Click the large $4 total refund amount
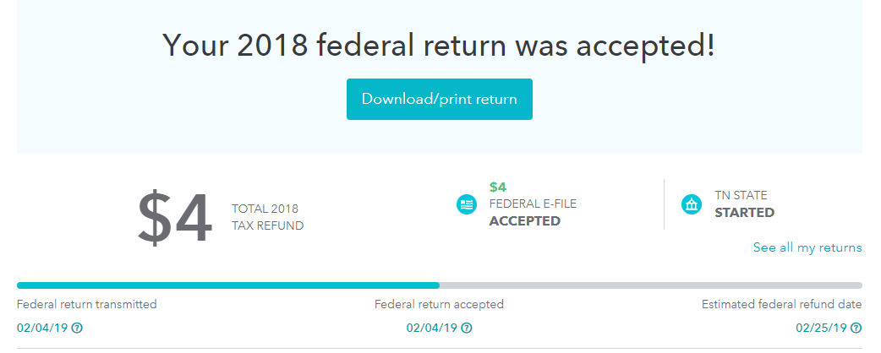The width and height of the screenshot is (881, 353). (x=175, y=218)
